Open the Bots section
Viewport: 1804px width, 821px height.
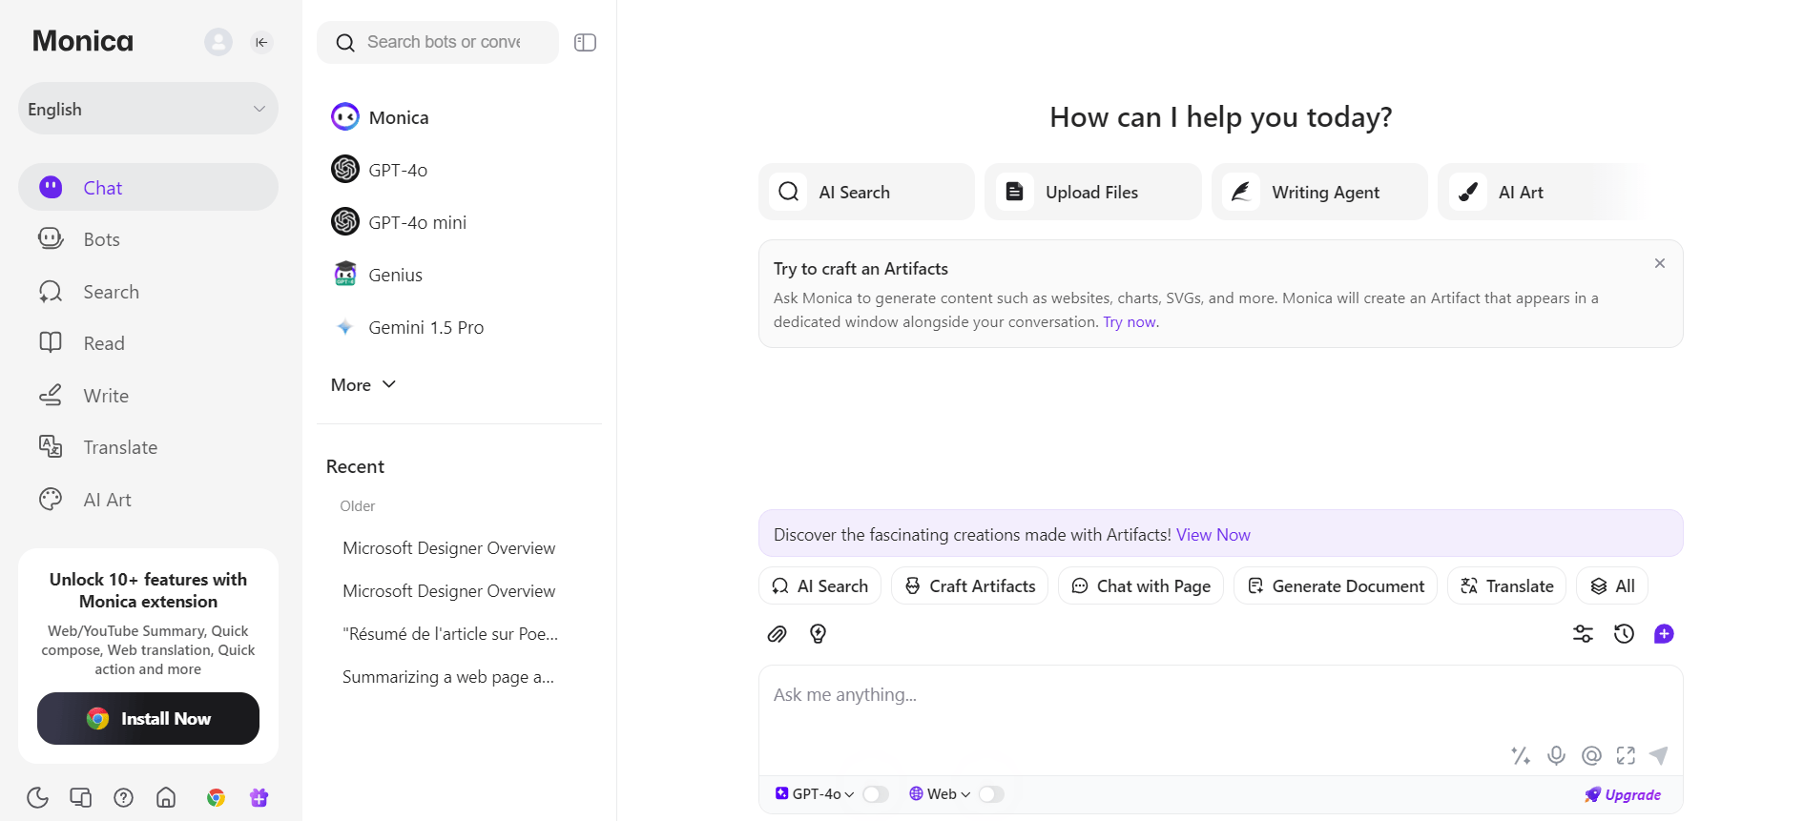click(148, 239)
